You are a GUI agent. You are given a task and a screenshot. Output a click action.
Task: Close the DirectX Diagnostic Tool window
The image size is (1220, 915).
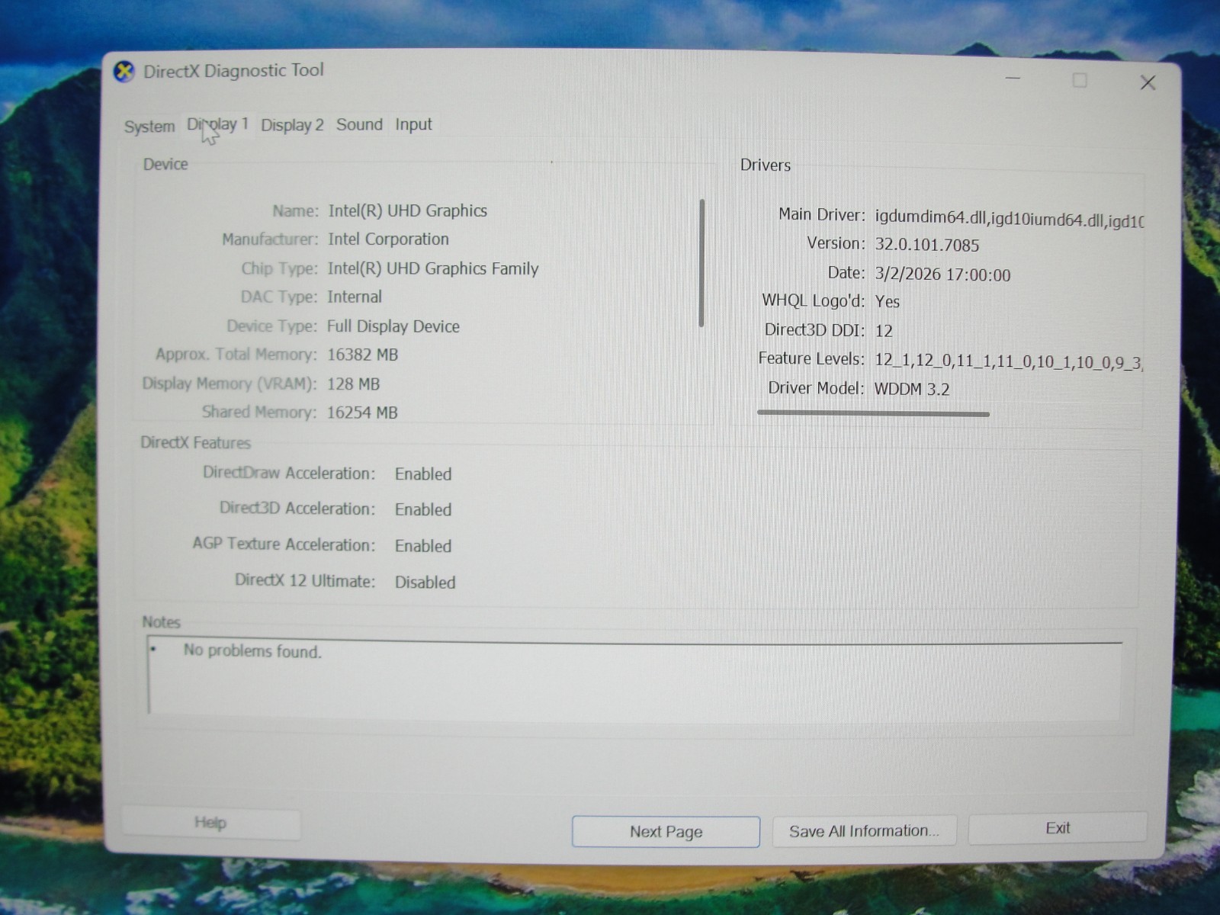coord(1148,82)
